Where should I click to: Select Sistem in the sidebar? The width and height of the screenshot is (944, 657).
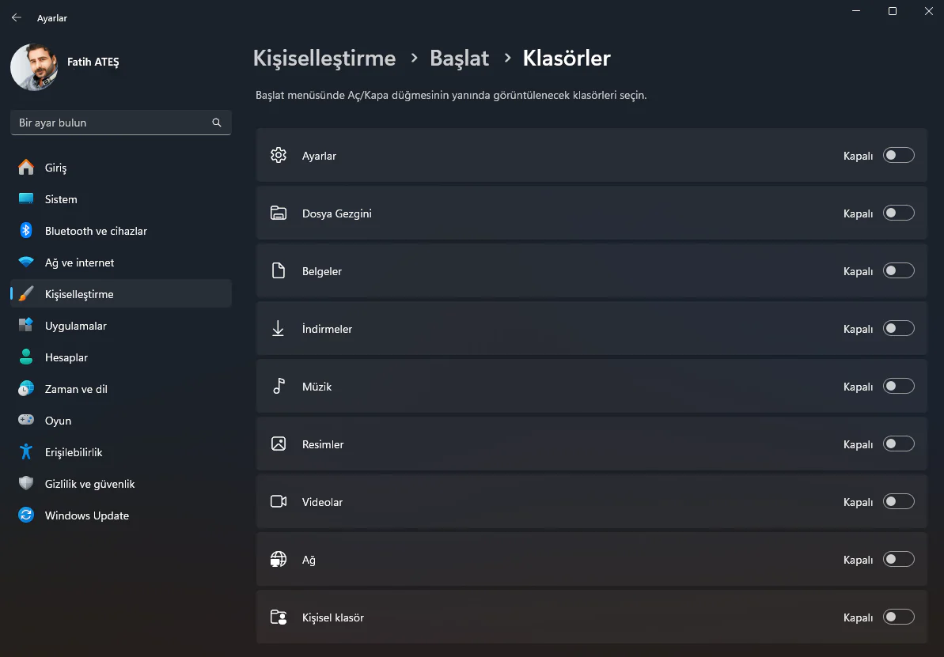tap(59, 199)
